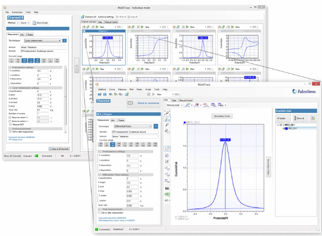Switch to the Manual Control tab in front window
The width and height of the screenshot is (322, 236).
[186, 100]
